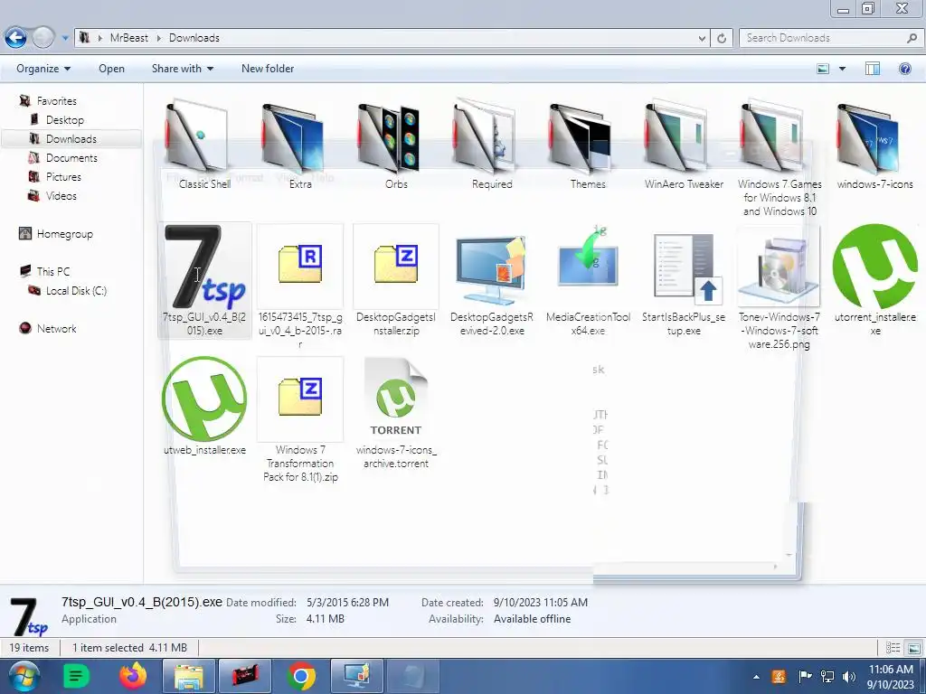926x694 pixels.
Task: Select the 1615473415_7tsp_gui rar archive
Action: coord(300,286)
